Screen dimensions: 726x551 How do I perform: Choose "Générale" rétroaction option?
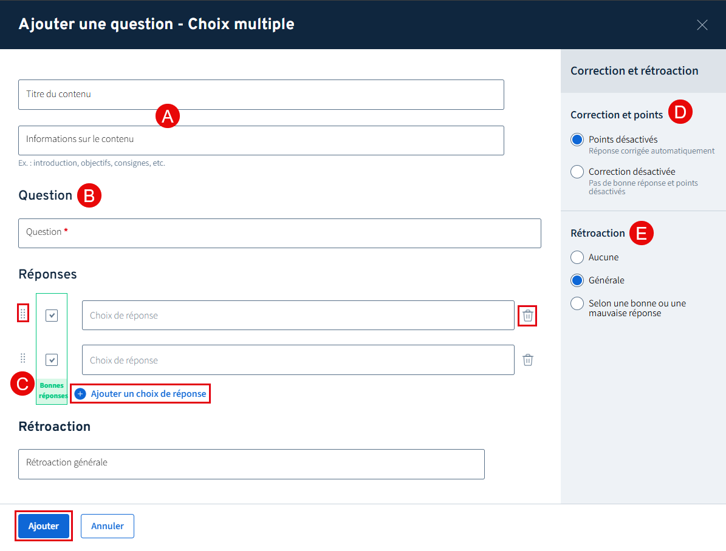coord(577,280)
